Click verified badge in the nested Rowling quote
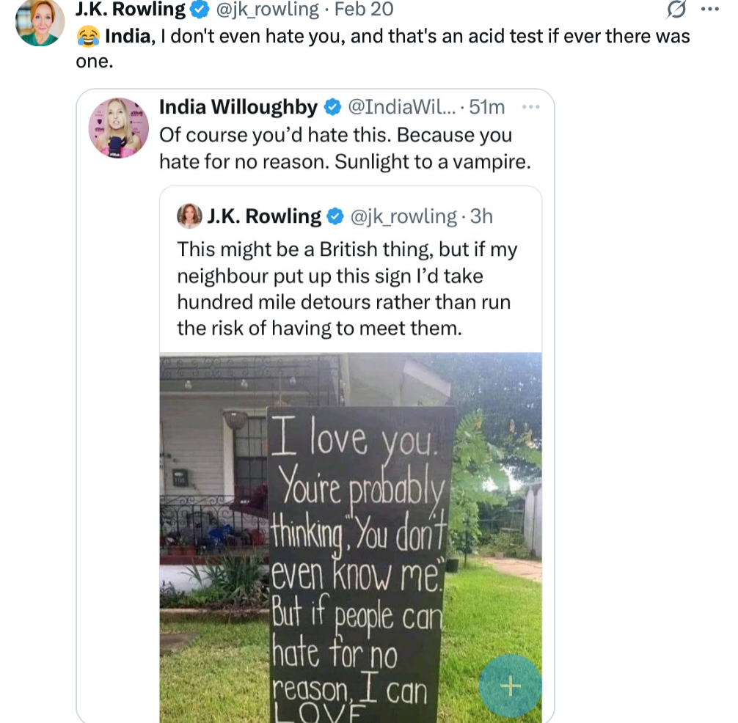 (x=335, y=216)
